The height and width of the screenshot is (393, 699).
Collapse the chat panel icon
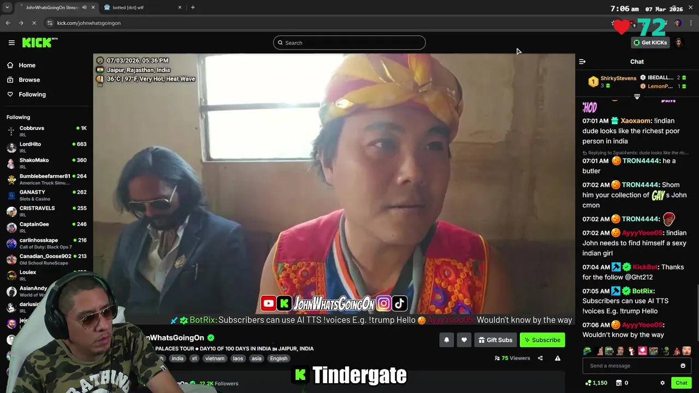click(582, 62)
